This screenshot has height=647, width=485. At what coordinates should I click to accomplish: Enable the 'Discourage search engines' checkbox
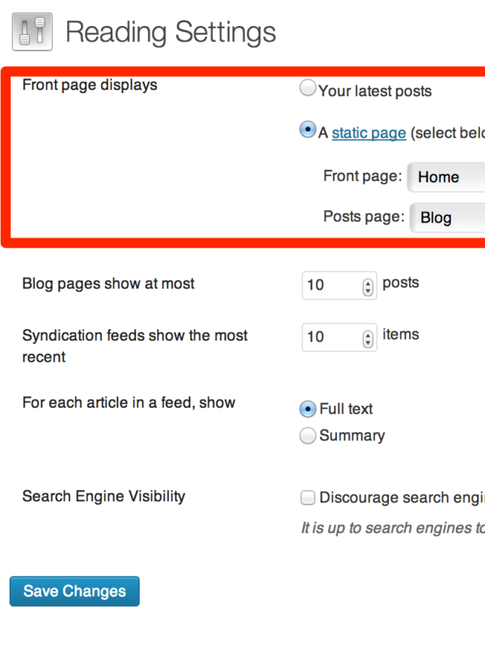coord(308,497)
